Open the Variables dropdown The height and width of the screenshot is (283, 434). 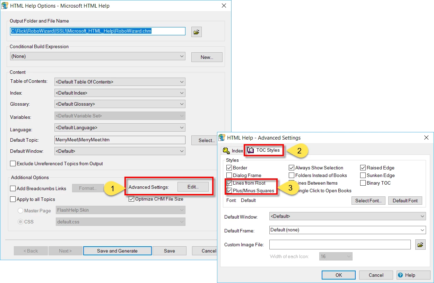coord(120,116)
